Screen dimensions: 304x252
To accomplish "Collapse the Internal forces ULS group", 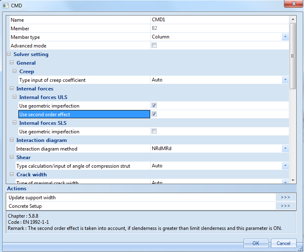I will (15, 97).
